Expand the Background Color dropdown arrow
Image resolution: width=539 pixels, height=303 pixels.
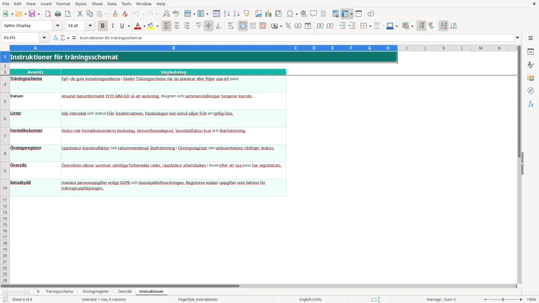pos(158,26)
